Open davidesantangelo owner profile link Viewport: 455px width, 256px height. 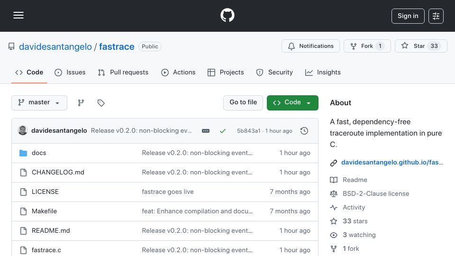[x=55, y=46]
